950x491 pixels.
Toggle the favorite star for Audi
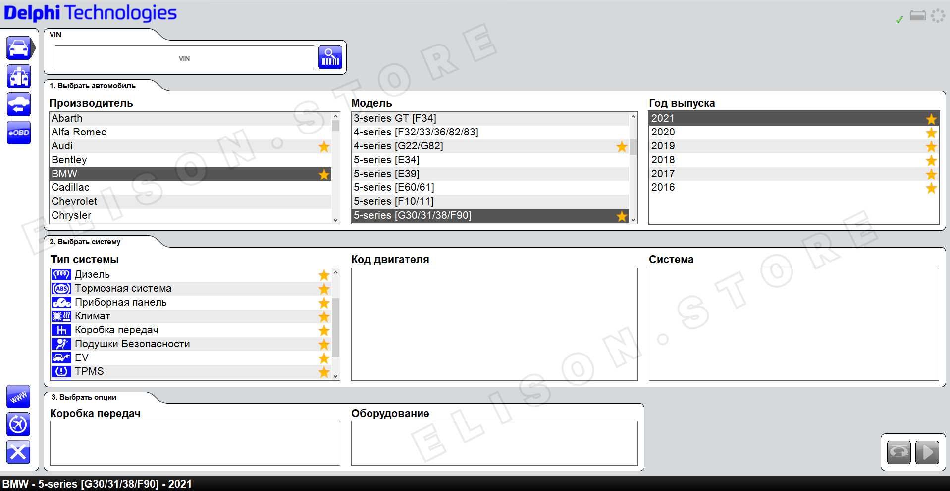(x=324, y=146)
